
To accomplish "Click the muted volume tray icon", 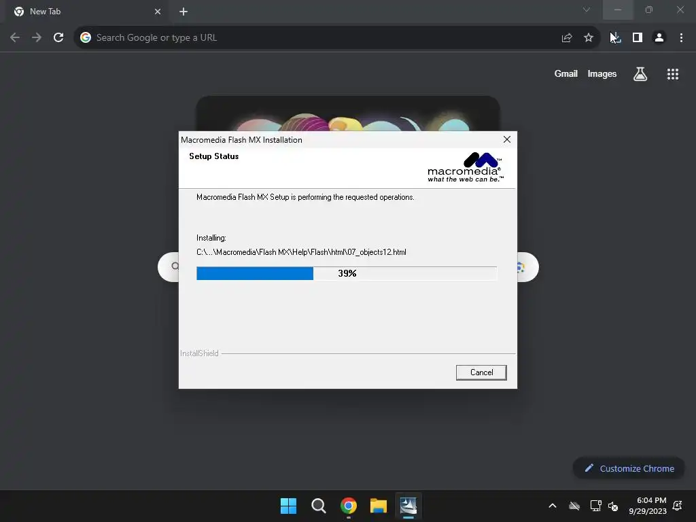I will [x=614, y=506].
